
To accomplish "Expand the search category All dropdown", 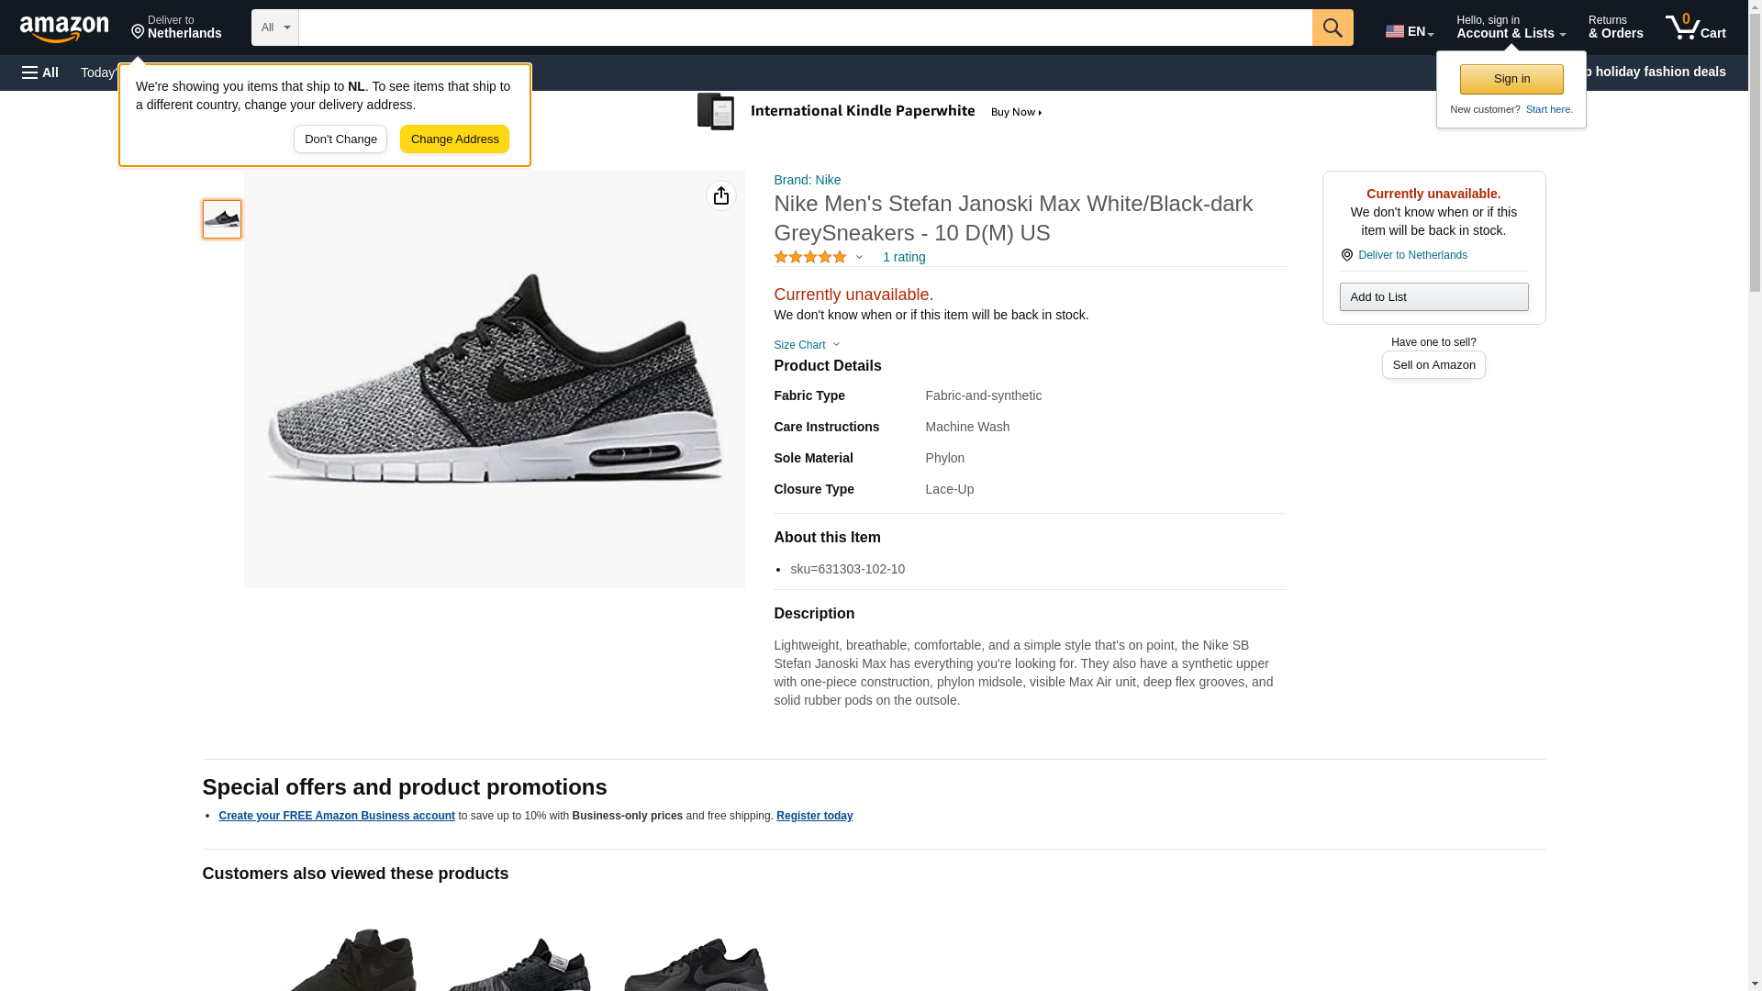I will [274, 28].
